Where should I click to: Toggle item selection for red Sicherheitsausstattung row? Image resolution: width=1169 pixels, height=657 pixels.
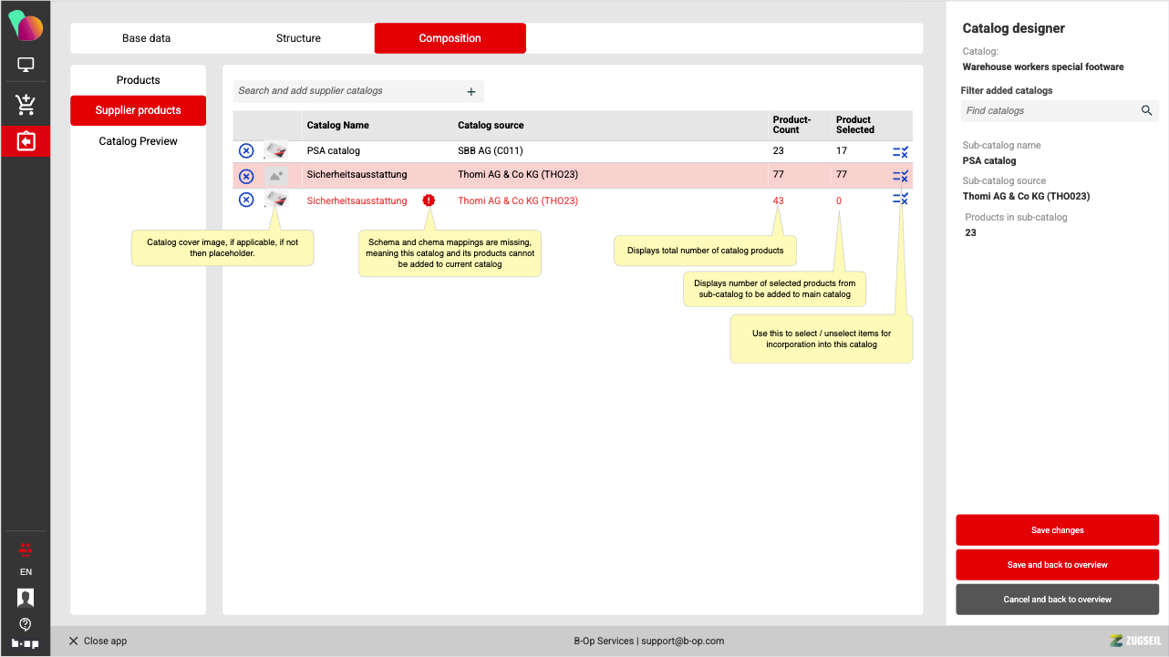(900, 200)
